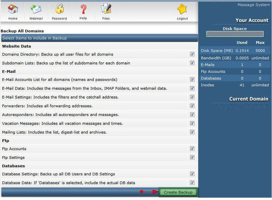Viewport: 272px width, 200px height.
Task: Click the 5000 disk space max value
Action: pyautogui.click(x=260, y=51)
